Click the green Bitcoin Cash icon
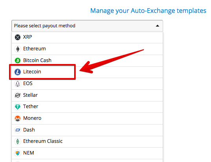The width and height of the screenshot is (211, 162). coord(18,61)
